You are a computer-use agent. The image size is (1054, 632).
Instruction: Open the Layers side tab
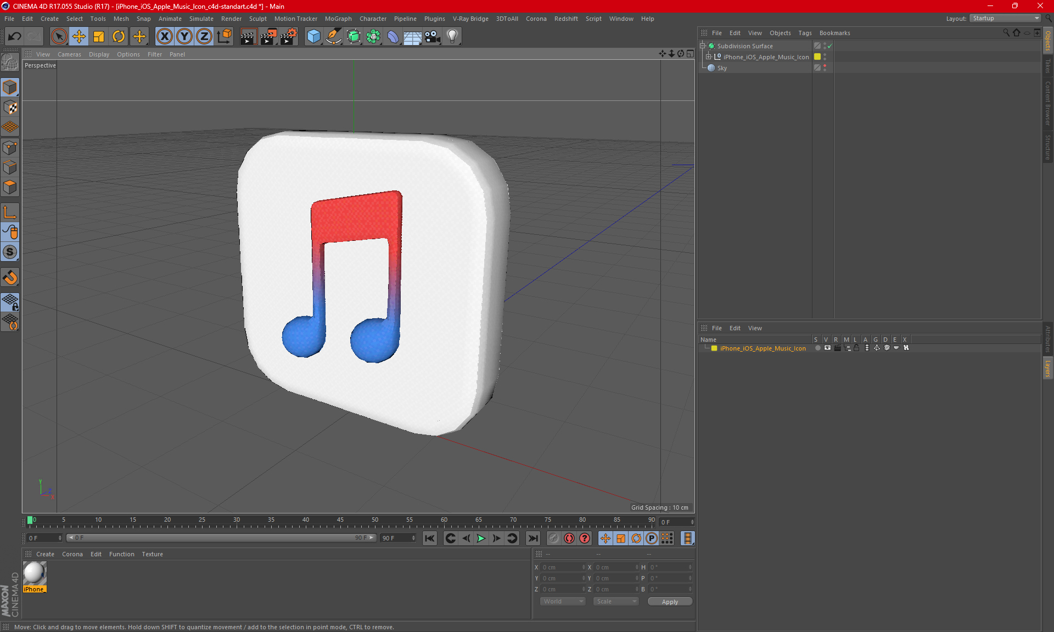click(x=1048, y=368)
